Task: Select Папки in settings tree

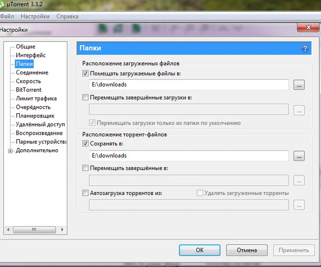Action: pyautogui.click(x=24, y=64)
